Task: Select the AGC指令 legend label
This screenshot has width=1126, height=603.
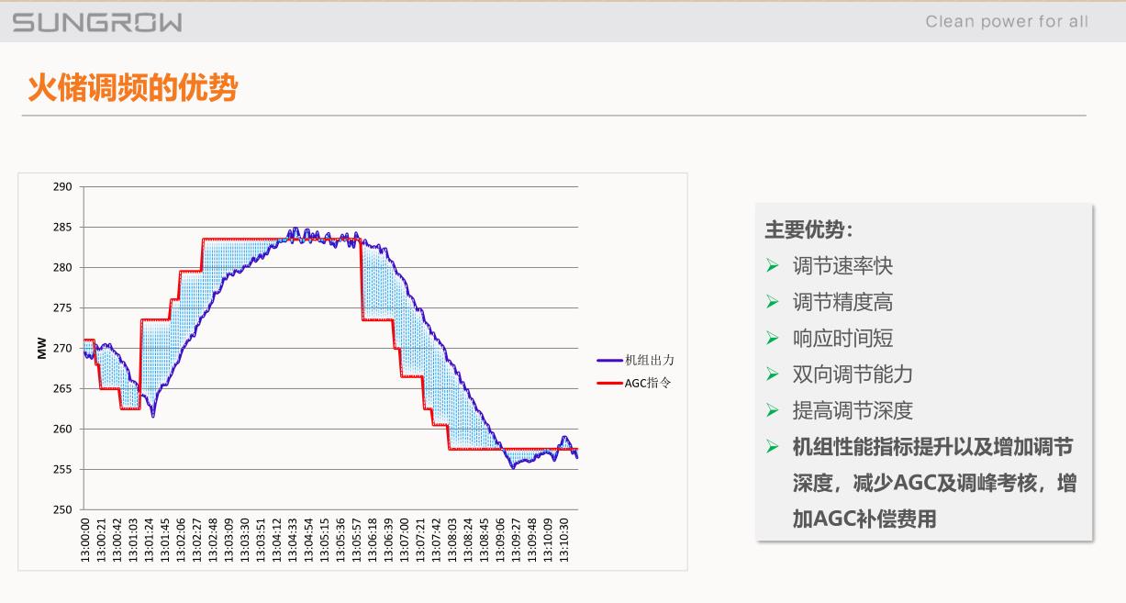Action: point(648,383)
